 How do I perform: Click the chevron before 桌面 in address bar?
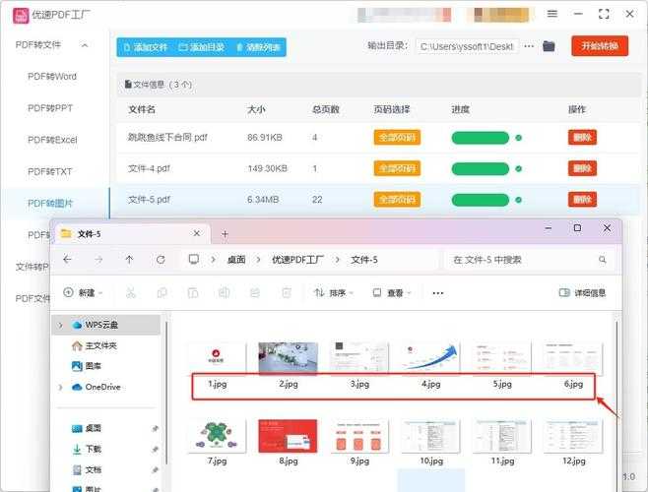214,260
